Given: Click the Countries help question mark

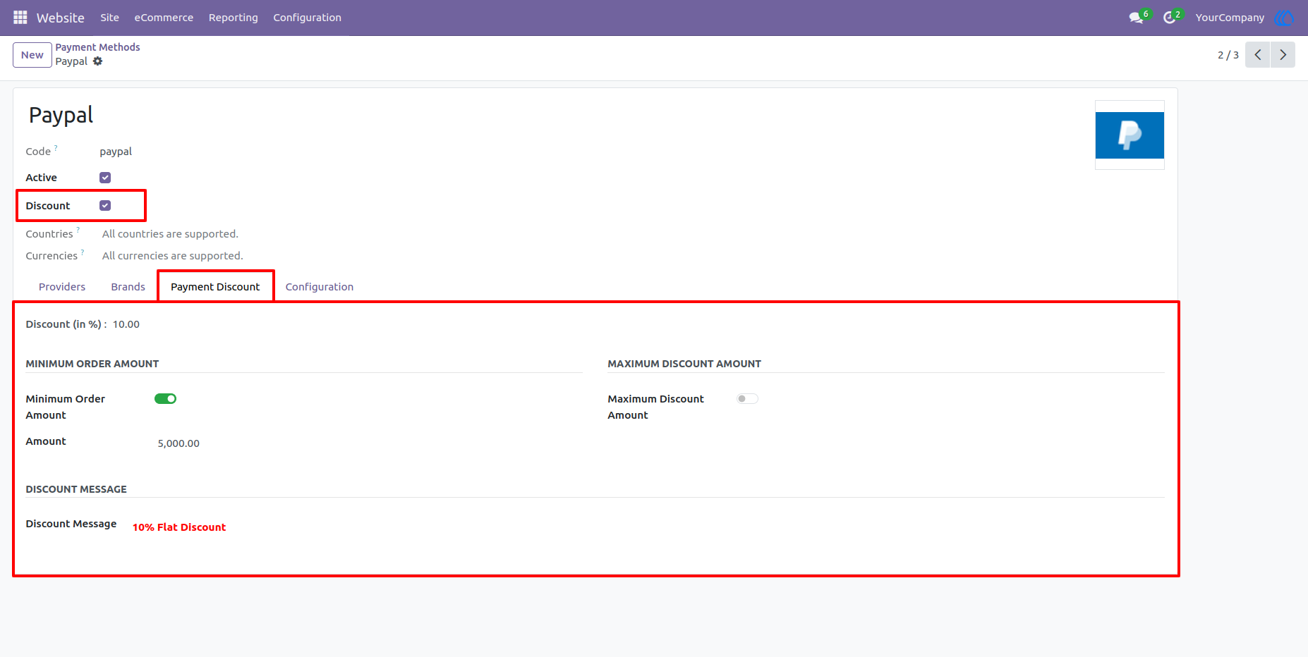Looking at the screenshot, I should point(78,230).
